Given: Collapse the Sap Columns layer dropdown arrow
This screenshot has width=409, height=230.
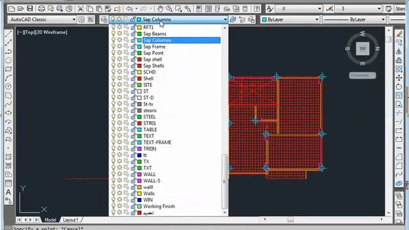Looking at the screenshot, I should tap(225, 20).
